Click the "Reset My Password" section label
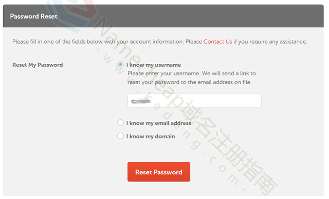The height and width of the screenshot is (199, 329). coord(38,65)
